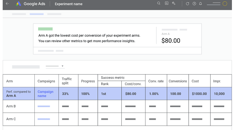
Task: Click the refresh icon
Action: point(188,4)
